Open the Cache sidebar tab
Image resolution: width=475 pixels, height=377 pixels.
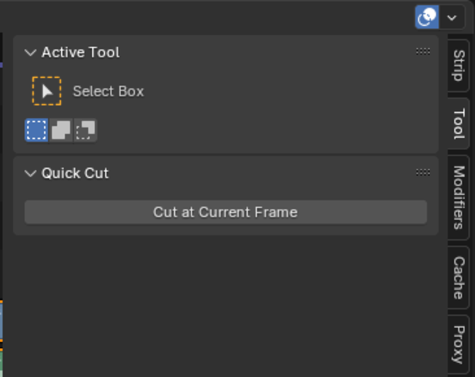tap(458, 277)
